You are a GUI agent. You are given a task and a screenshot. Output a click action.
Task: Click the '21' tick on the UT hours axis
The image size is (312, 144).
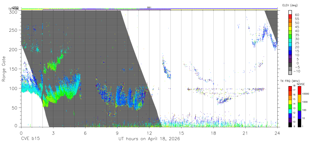(245, 133)
